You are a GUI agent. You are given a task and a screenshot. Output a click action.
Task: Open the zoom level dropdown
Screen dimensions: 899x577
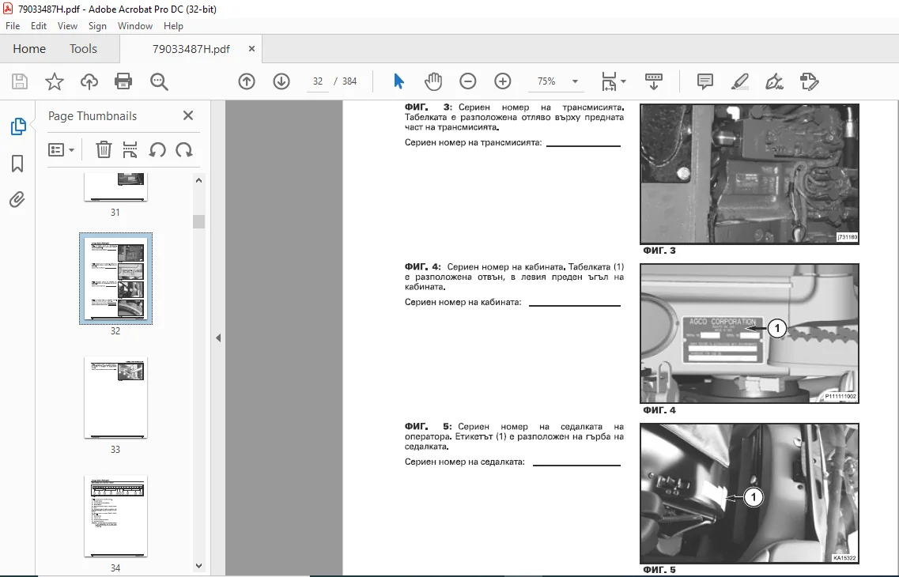click(x=575, y=81)
